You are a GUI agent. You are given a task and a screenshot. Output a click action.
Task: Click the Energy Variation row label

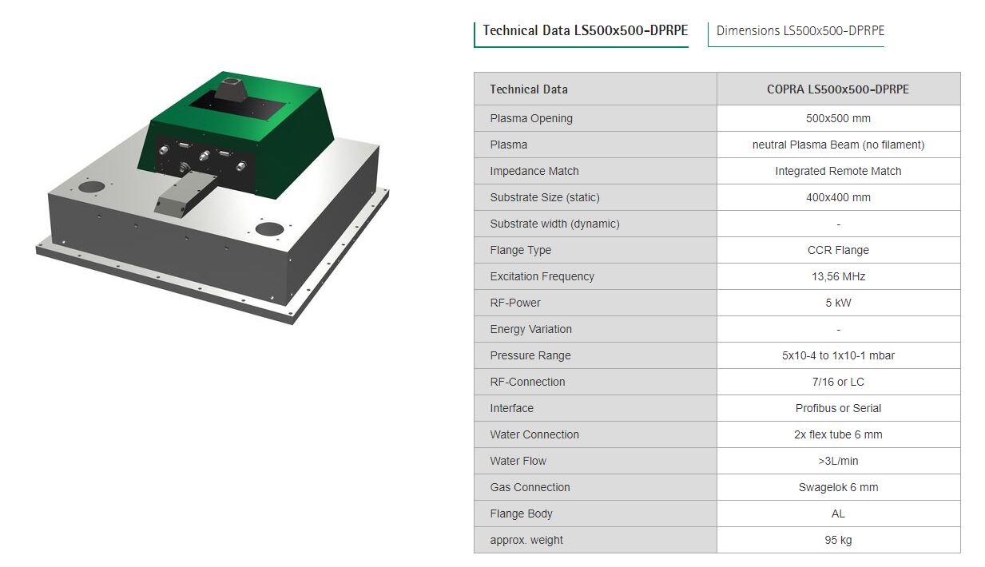pyautogui.click(x=530, y=329)
